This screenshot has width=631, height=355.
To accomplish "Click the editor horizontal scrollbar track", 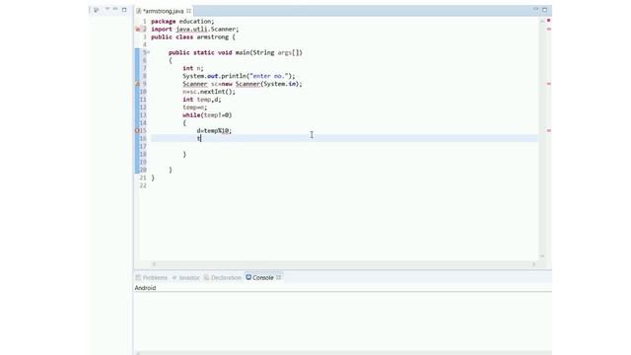I will [x=344, y=264].
